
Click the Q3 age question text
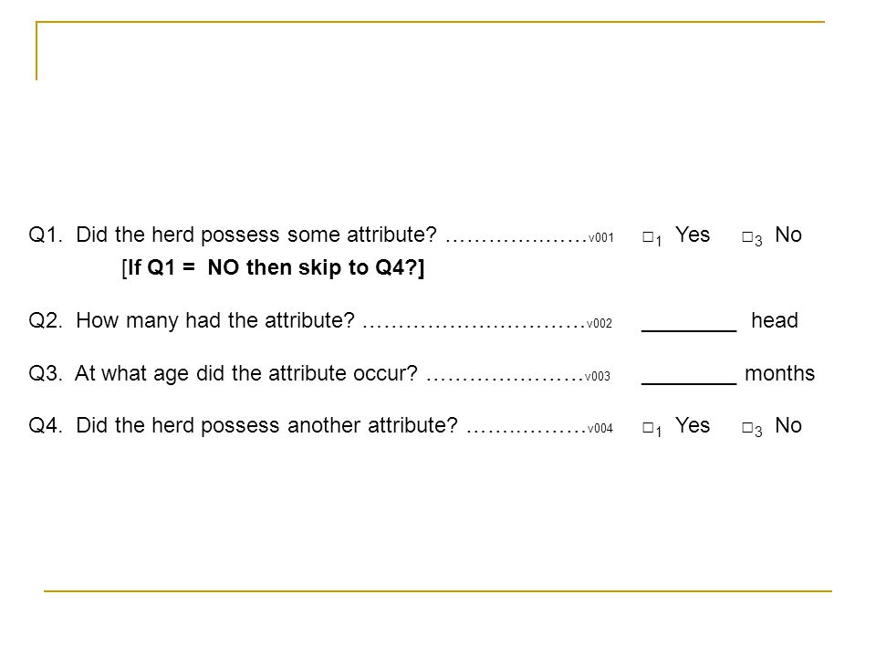245,373
